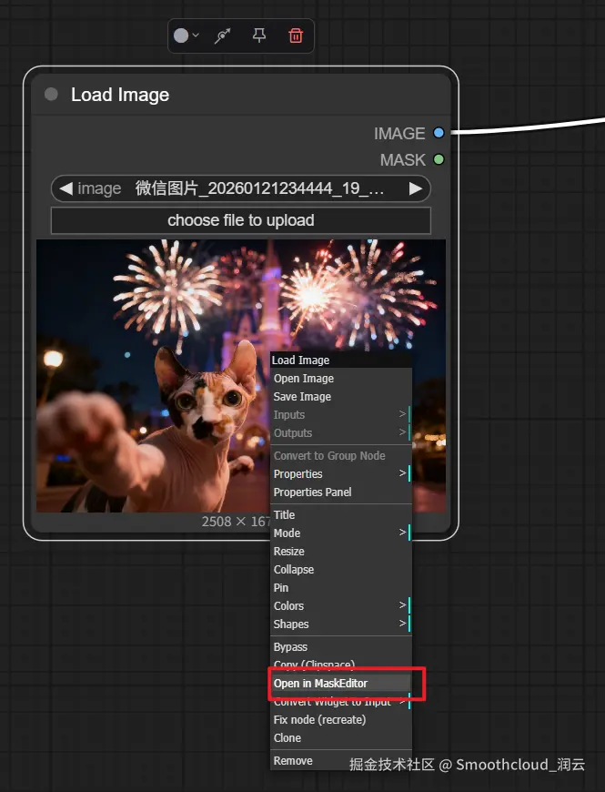
Task: Click the Load Image context menu header
Action: (341, 360)
